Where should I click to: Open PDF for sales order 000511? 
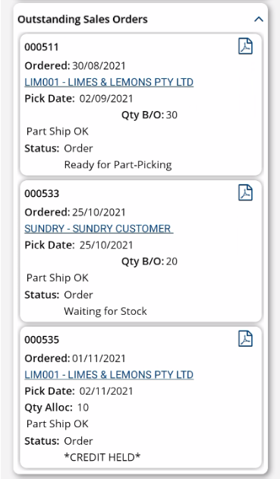(x=245, y=46)
